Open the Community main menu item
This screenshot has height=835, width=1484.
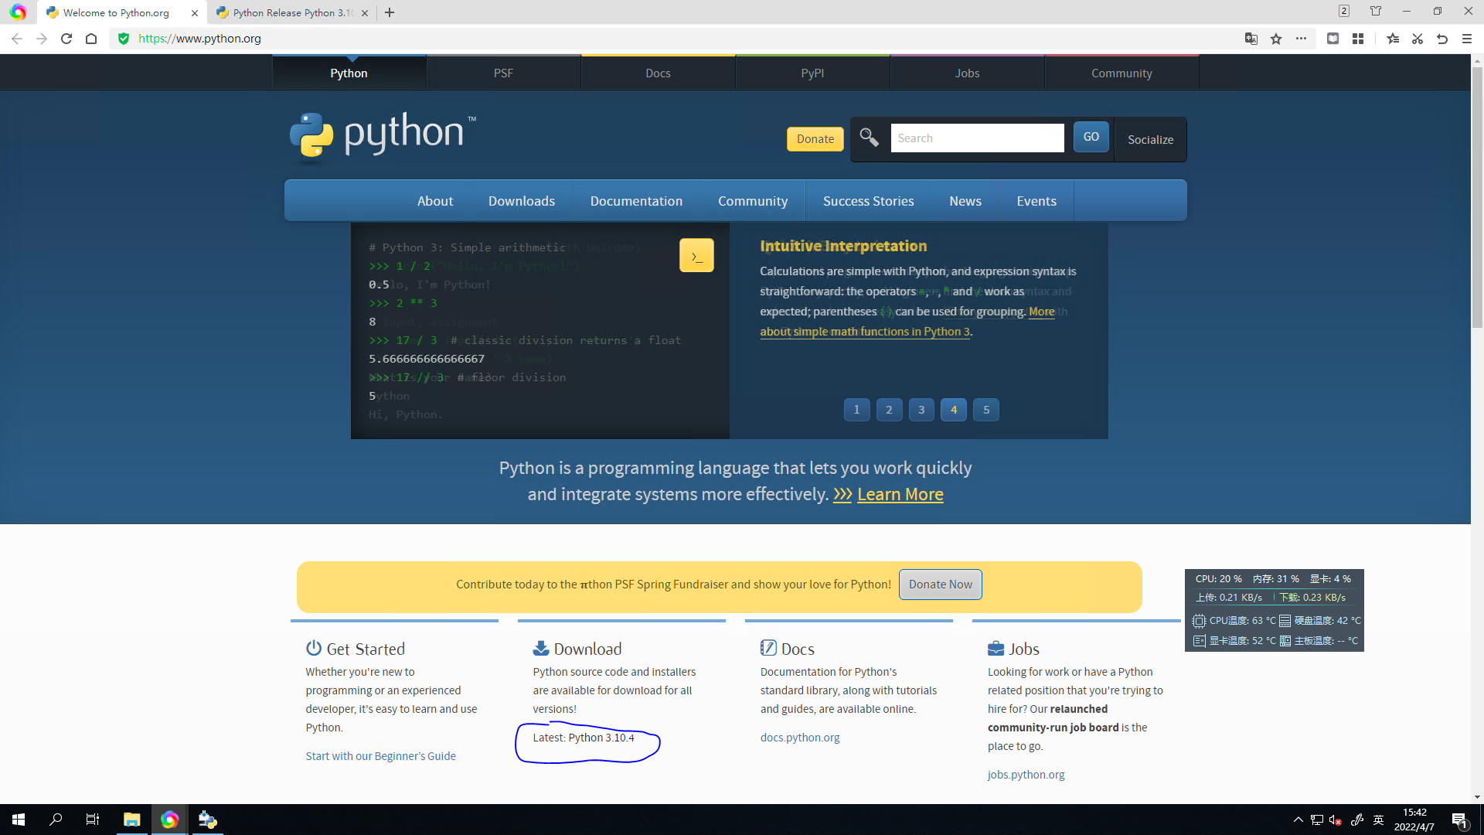(753, 201)
